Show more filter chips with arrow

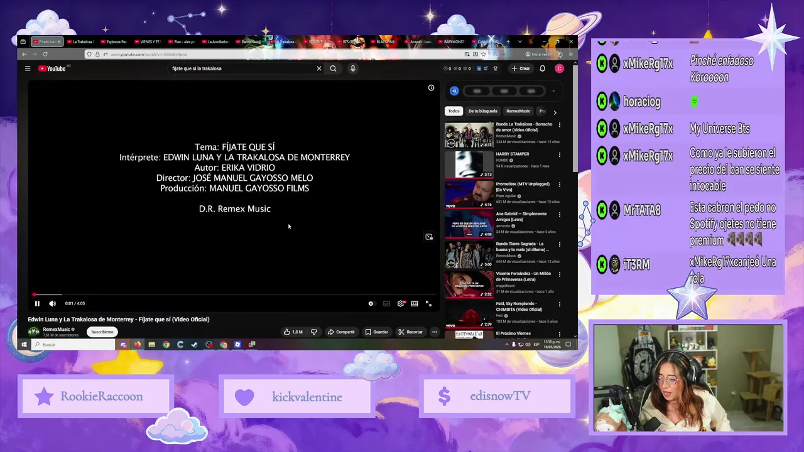point(555,112)
